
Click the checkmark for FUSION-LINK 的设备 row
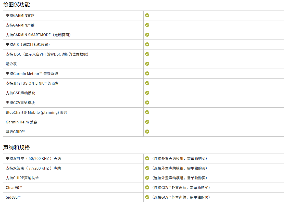pyautogui.click(x=147, y=83)
